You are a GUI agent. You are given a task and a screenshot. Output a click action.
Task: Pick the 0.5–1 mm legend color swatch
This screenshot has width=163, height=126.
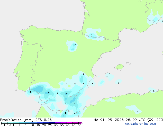pyautogui.click(x=10, y=123)
